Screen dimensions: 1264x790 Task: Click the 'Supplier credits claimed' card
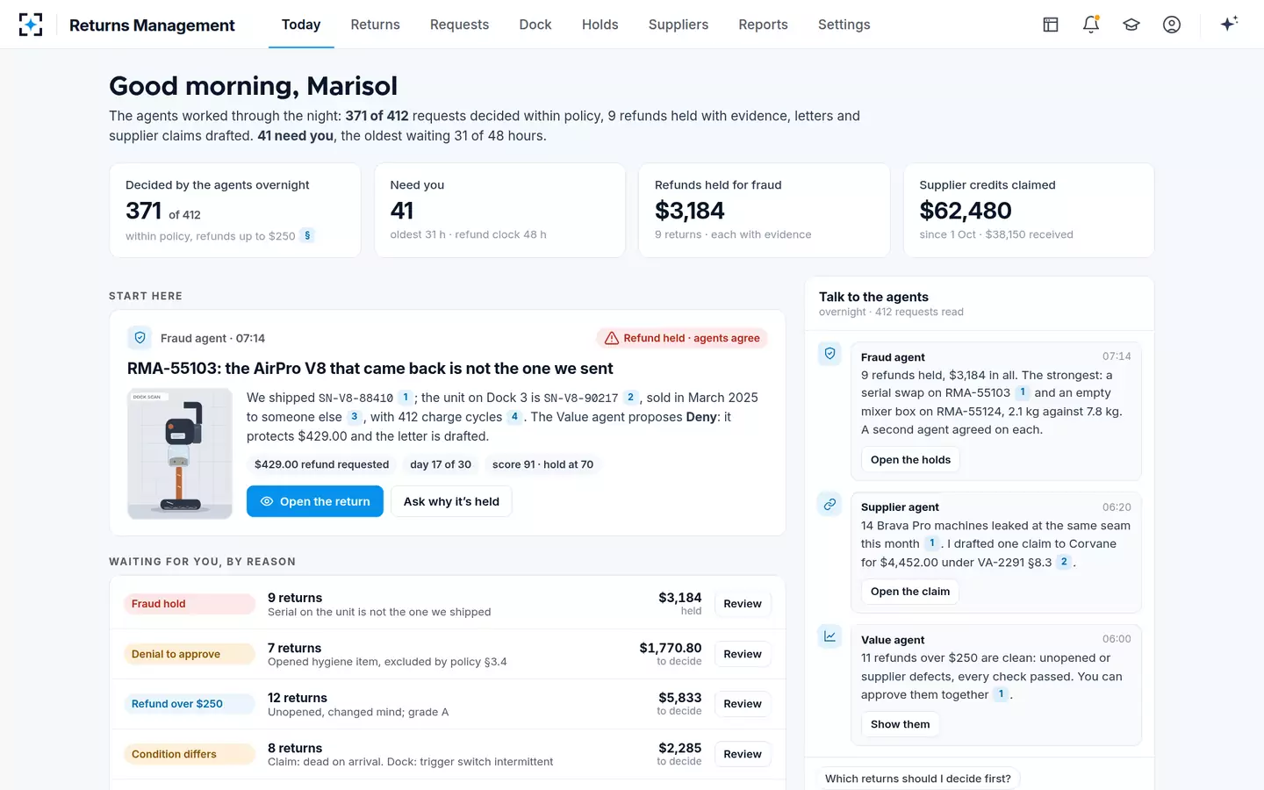coord(1029,211)
